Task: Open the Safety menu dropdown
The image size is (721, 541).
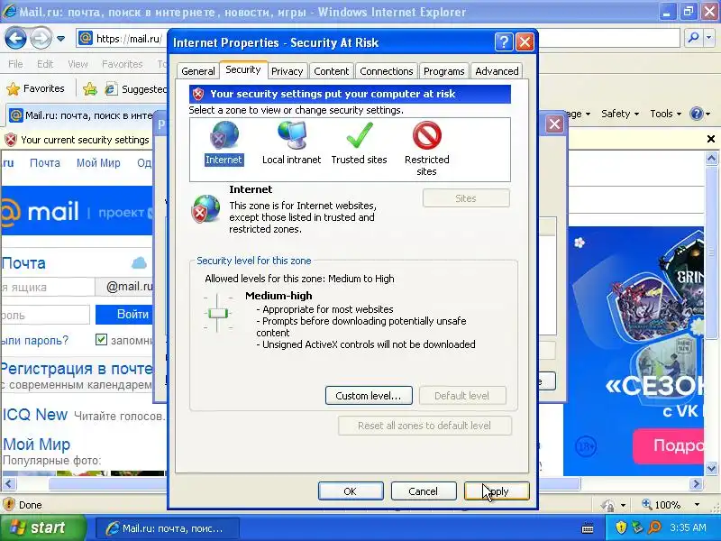Action: pyautogui.click(x=620, y=114)
